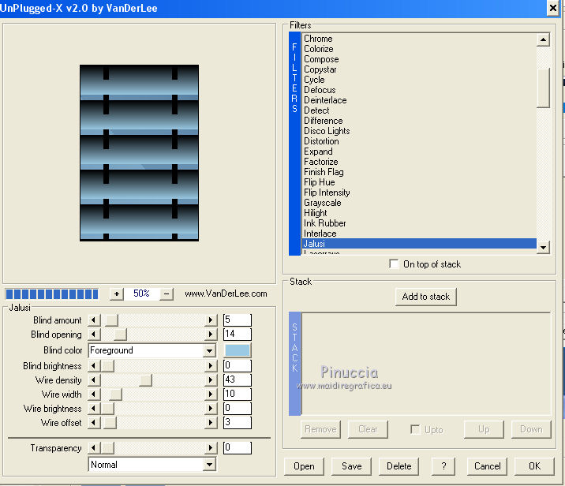
Task: Open the www.VanDerLee.com link
Action: point(226,293)
